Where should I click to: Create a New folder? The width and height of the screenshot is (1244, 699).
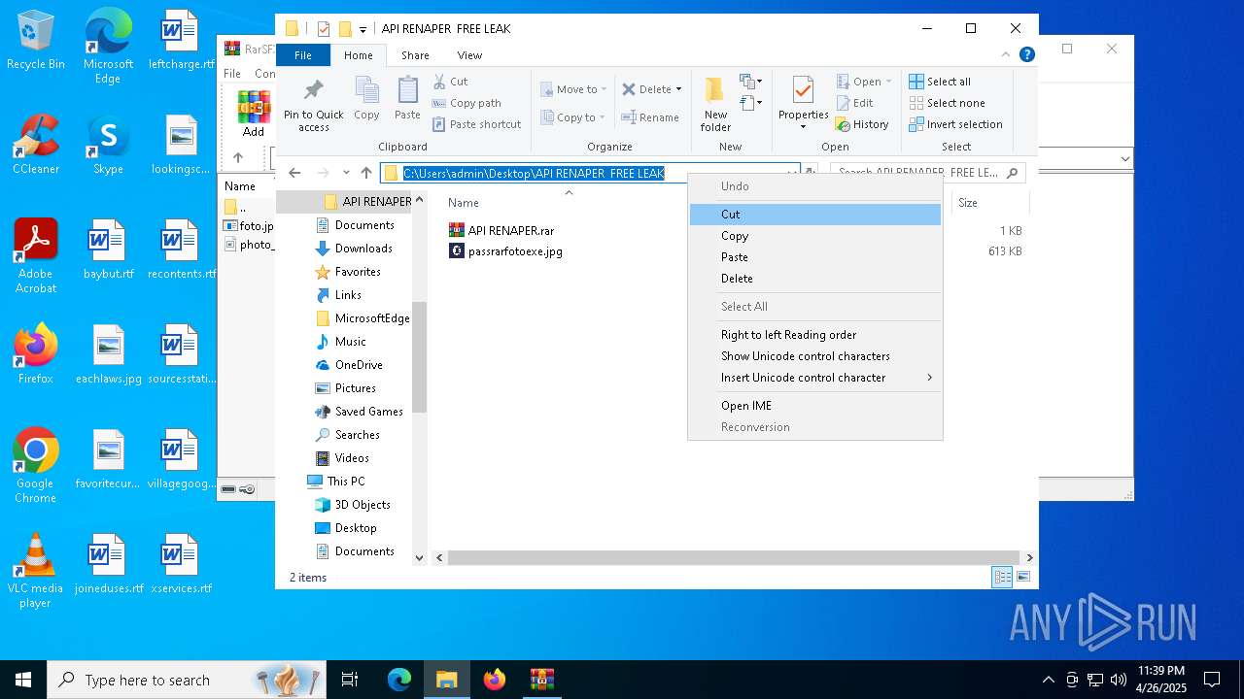pyautogui.click(x=715, y=104)
